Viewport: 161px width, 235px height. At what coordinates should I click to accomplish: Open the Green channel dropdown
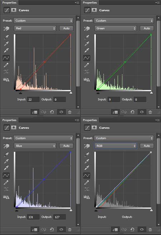point(116,28)
